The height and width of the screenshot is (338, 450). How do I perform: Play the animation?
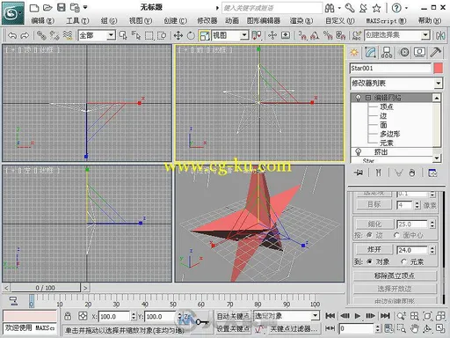click(x=358, y=316)
